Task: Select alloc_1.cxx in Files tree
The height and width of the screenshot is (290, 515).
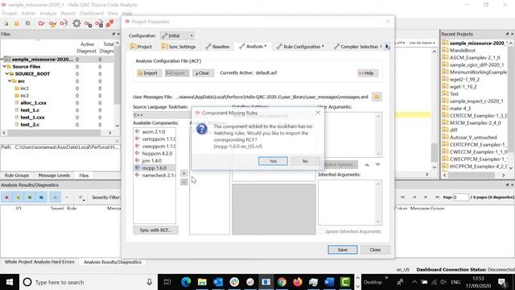Action: (x=33, y=102)
